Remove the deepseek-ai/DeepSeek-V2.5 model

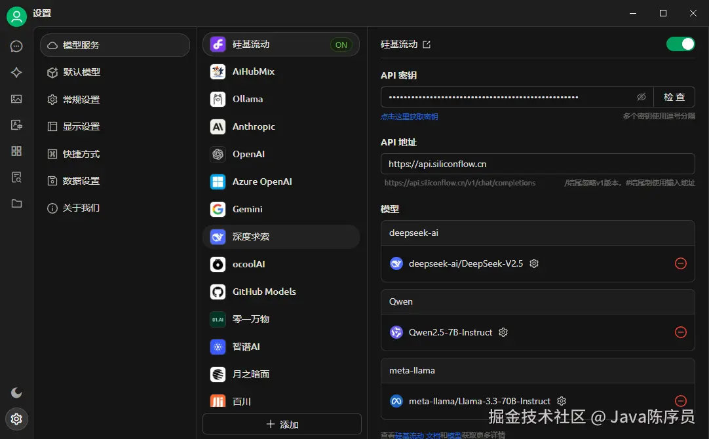tap(681, 263)
